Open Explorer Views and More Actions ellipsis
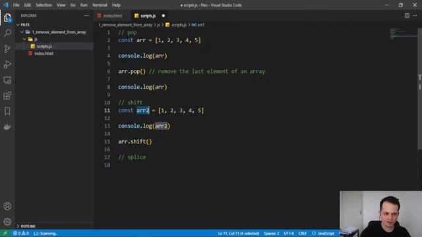Image resolution: width=422 pixels, height=237 pixels. click(x=86, y=16)
